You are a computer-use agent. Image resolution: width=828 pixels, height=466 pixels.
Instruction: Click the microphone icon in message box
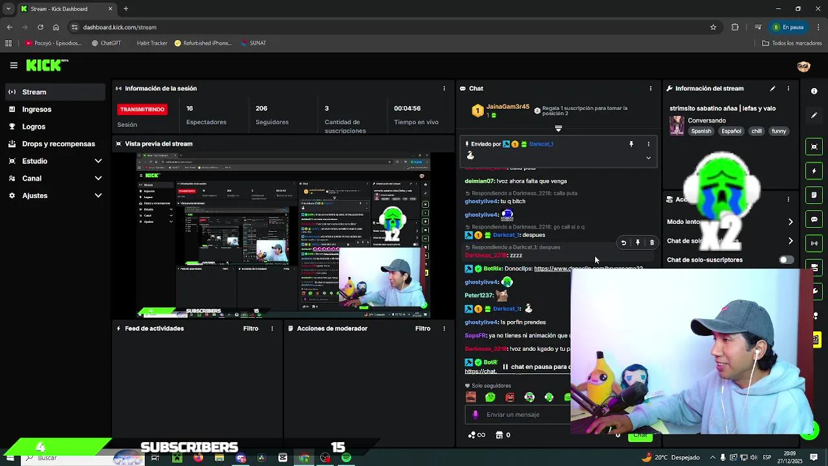coord(475,415)
